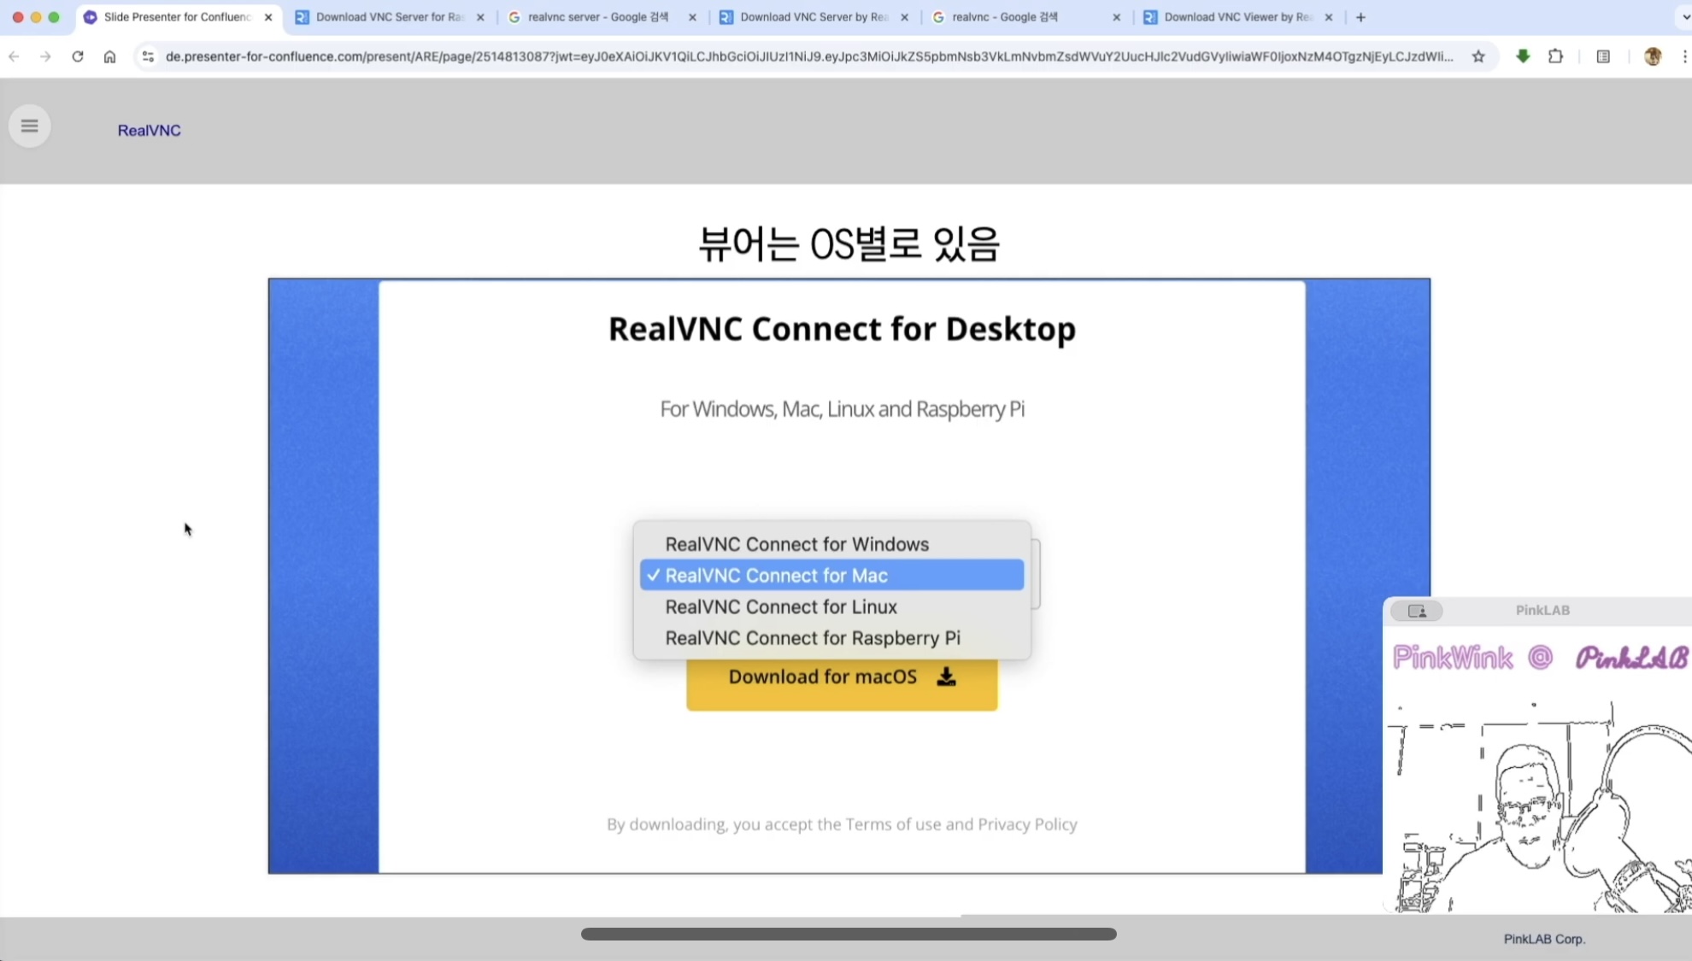
Task: Open the extensions puzzle icon
Action: (x=1555, y=56)
